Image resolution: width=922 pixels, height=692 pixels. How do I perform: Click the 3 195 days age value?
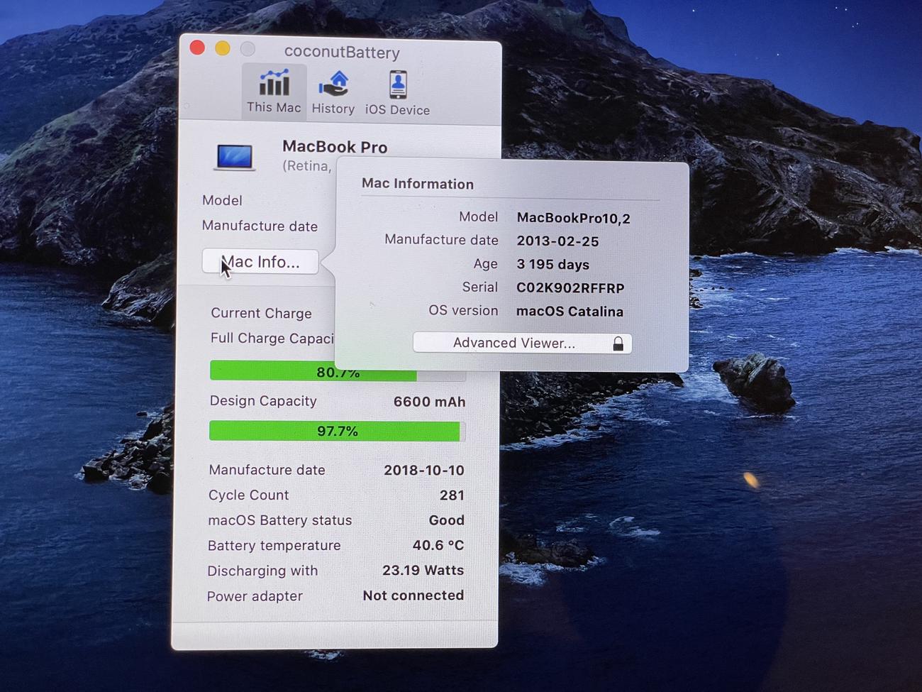click(x=552, y=265)
